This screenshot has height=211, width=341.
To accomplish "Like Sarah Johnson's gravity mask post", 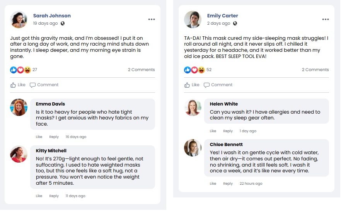I will coord(18,85).
